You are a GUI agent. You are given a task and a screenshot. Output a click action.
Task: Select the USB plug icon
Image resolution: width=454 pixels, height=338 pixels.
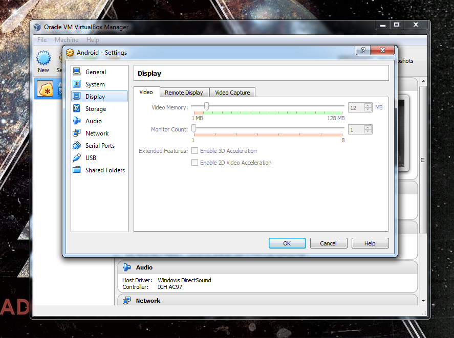[x=77, y=157]
